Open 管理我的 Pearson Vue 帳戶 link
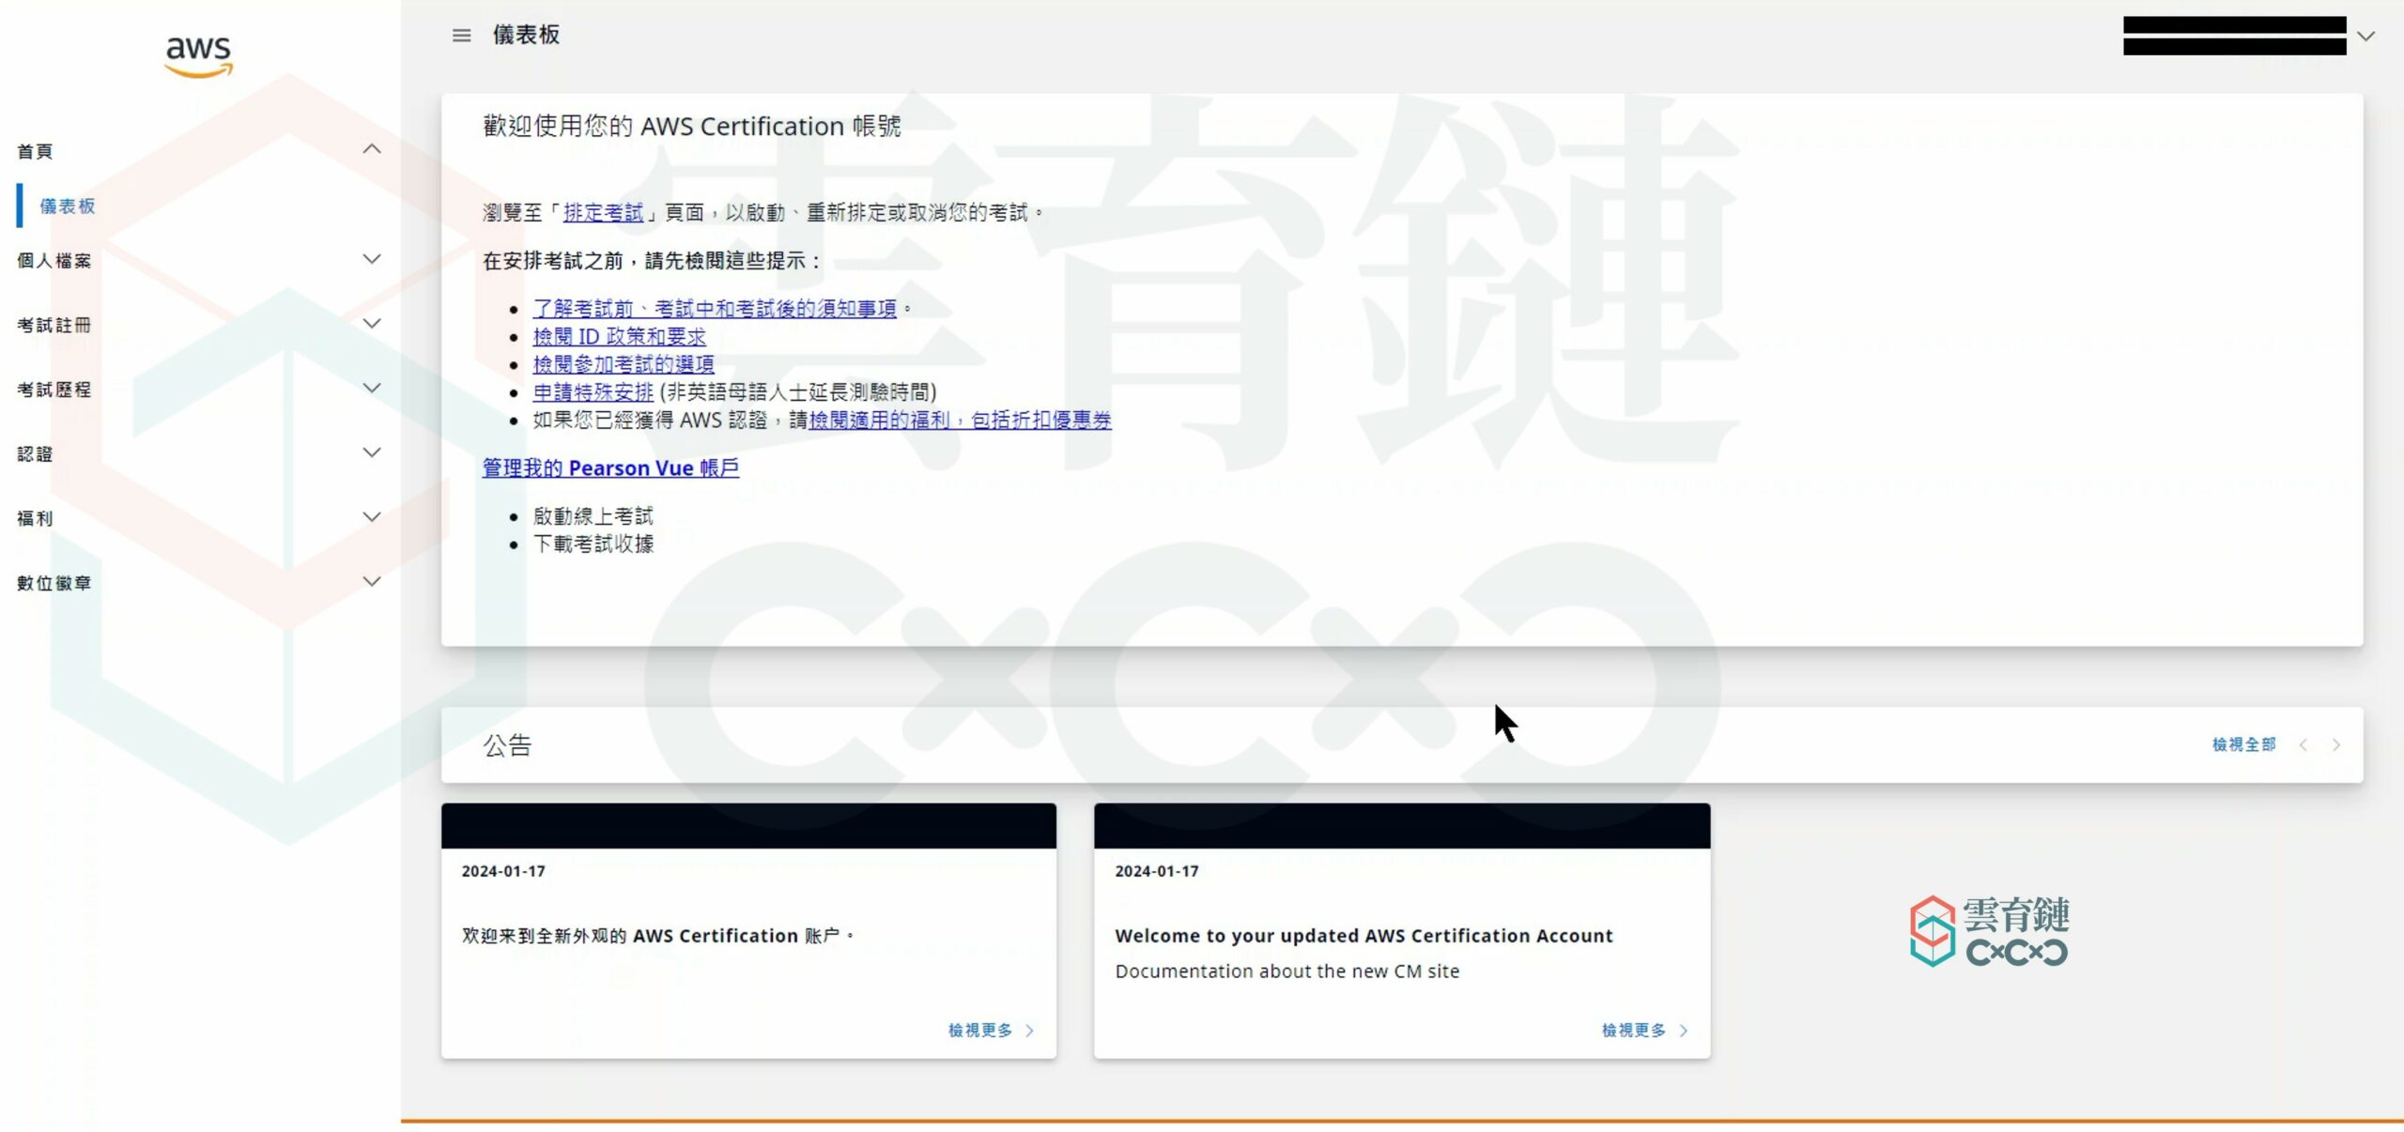The width and height of the screenshot is (2404, 1132). pyautogui.click(x=610, y=467)
